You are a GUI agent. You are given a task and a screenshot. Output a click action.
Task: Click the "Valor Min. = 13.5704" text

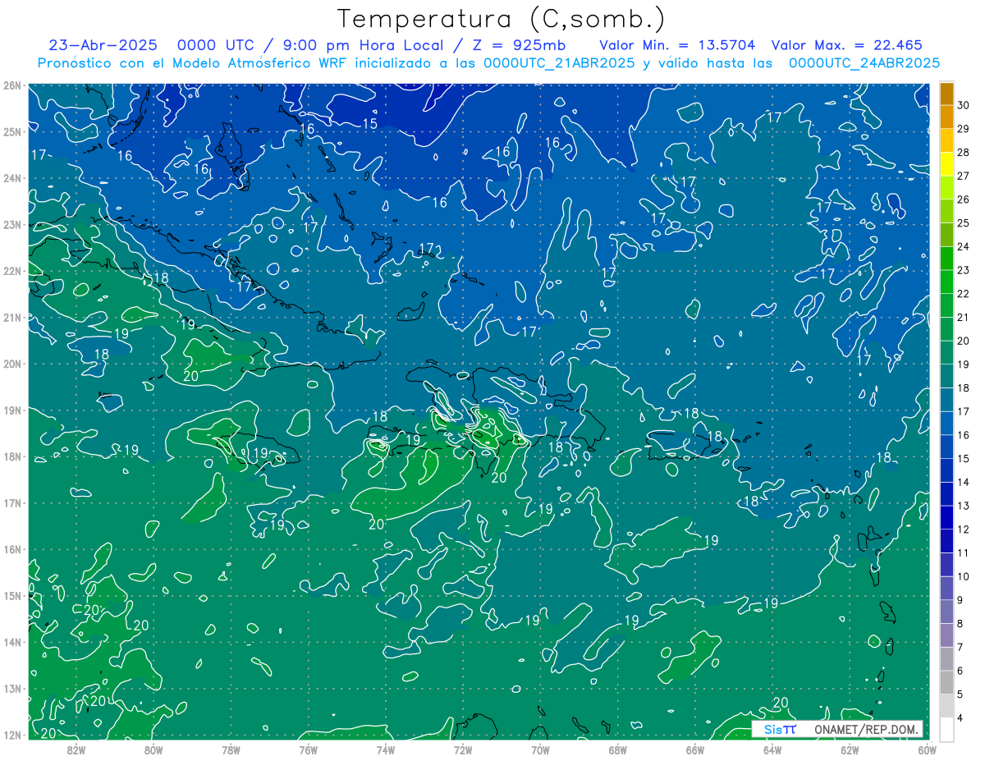(x=678, y=45)
